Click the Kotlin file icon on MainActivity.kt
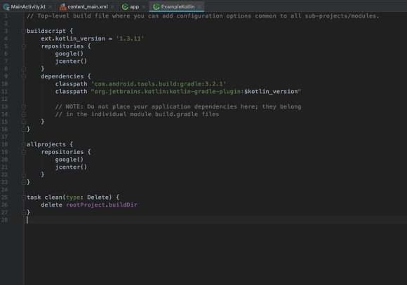Image resolution: width=407 pixels, height=285 pixels. click(x=6, y=7)
